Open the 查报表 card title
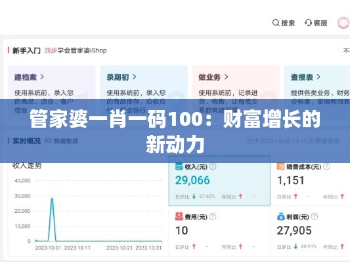 302,77
